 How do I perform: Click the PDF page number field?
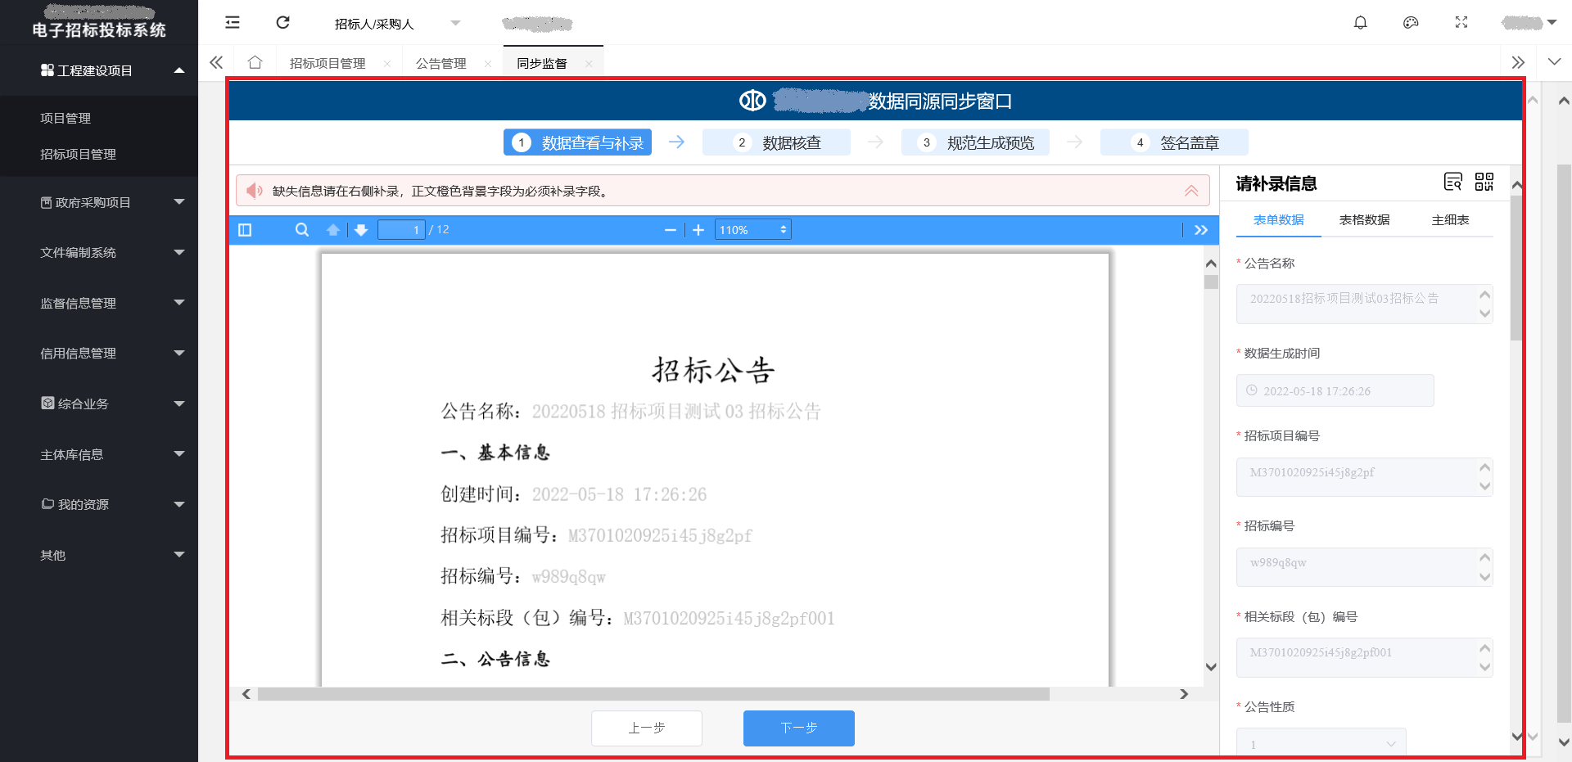tap(401, 230)
